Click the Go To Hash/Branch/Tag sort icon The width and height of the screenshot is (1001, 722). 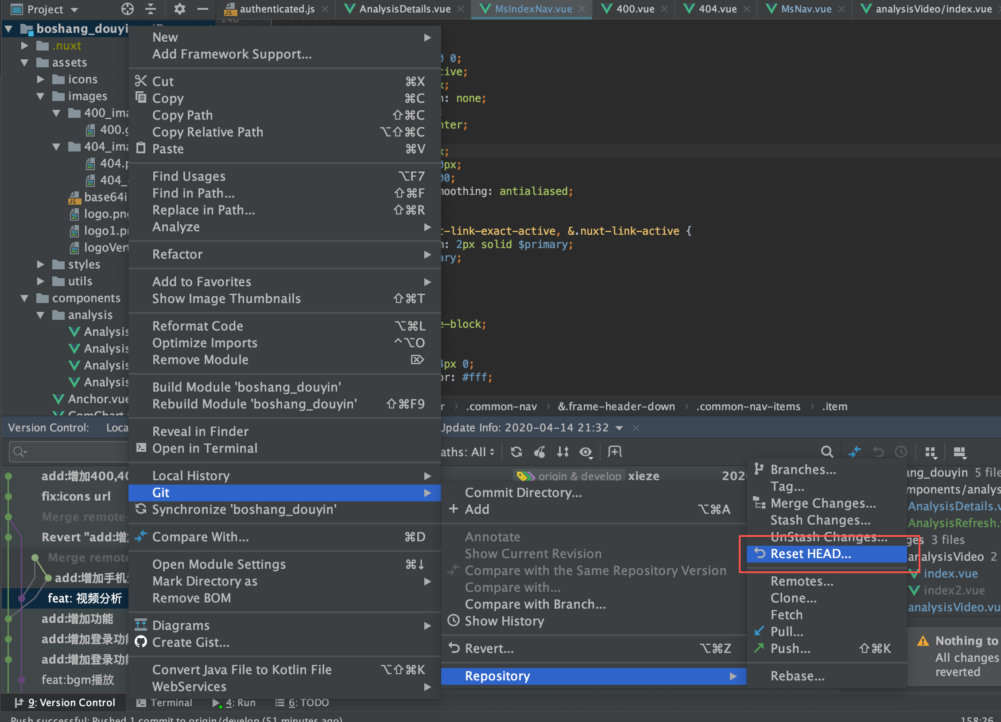click(563, 452)
